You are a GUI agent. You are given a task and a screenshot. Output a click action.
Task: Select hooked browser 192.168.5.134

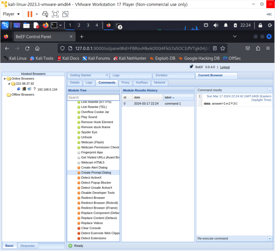[47, 89]
